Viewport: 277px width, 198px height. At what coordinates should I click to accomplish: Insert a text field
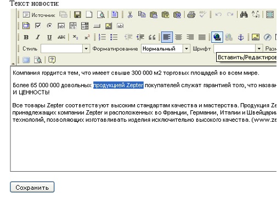61,26
